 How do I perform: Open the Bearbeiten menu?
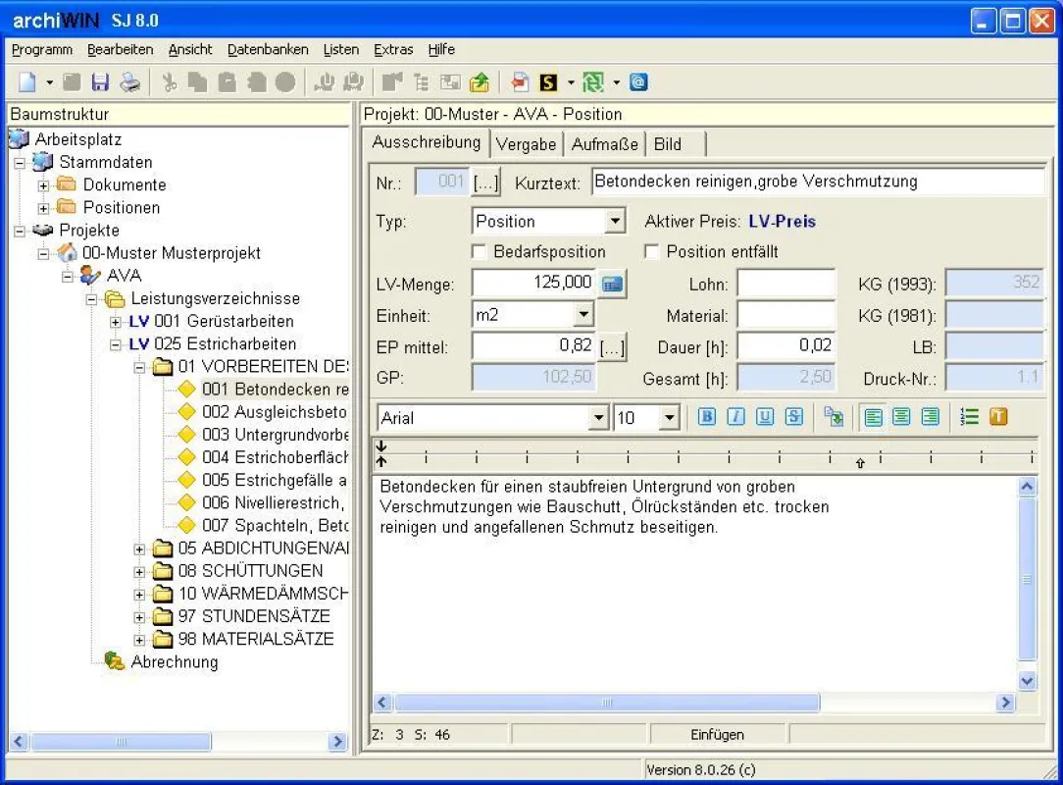(120, 49)
